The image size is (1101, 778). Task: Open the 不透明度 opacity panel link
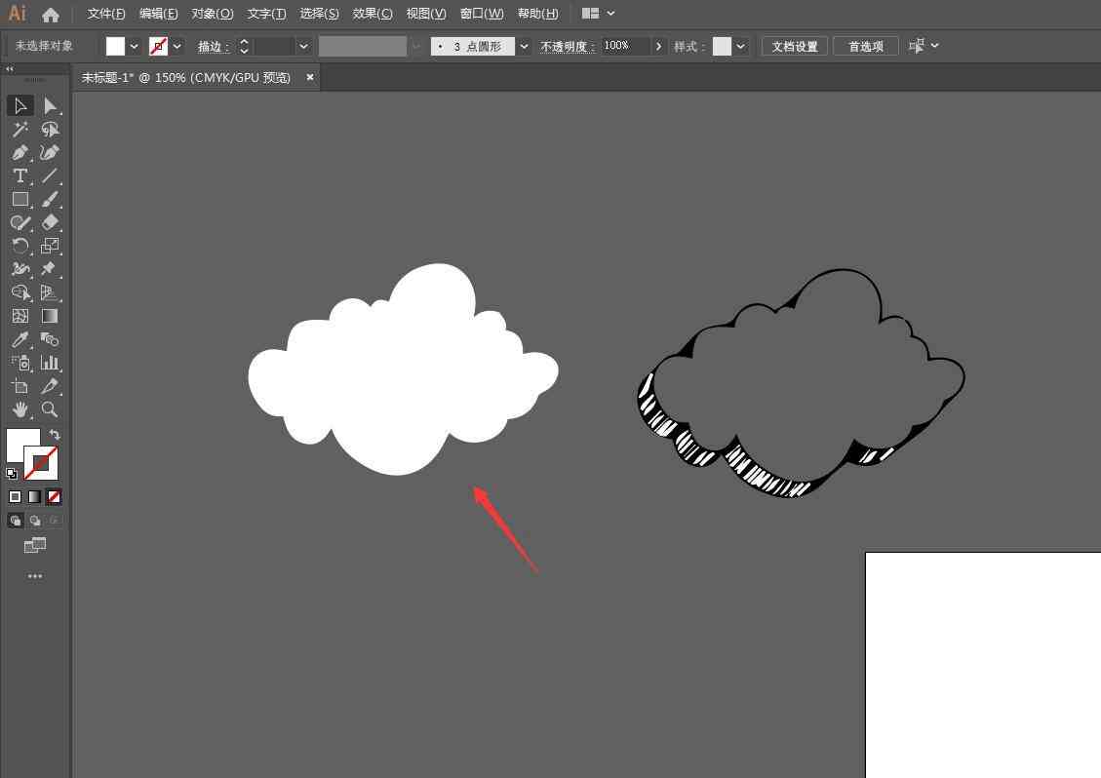click(x=568, y=47)
